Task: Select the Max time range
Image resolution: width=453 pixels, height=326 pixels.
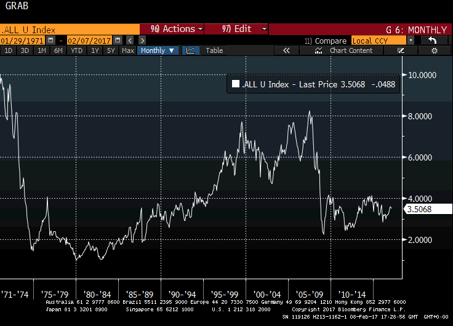Action: click(128, 50)
